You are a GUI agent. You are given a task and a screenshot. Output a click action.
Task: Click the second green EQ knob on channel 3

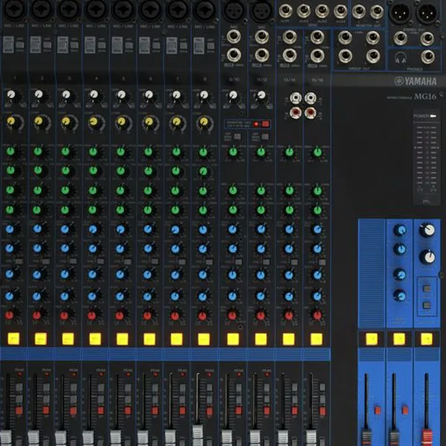[x=66, y=171]
